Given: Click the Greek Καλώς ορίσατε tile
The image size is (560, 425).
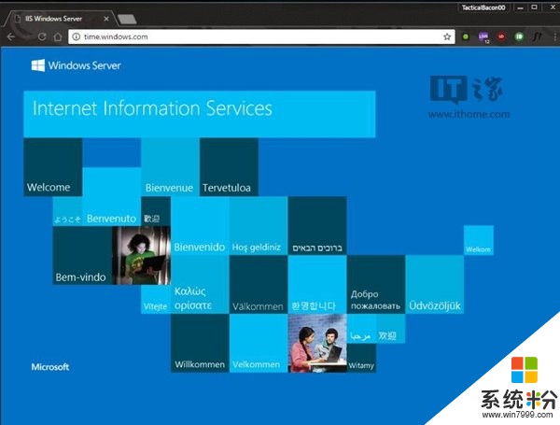Looking at the screenshot, I should (x=200, y=285).
